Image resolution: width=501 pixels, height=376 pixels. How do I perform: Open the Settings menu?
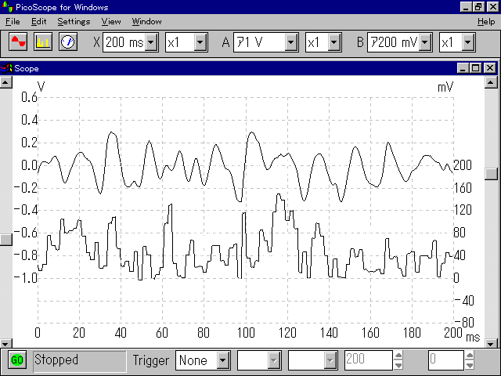[74, 21]
